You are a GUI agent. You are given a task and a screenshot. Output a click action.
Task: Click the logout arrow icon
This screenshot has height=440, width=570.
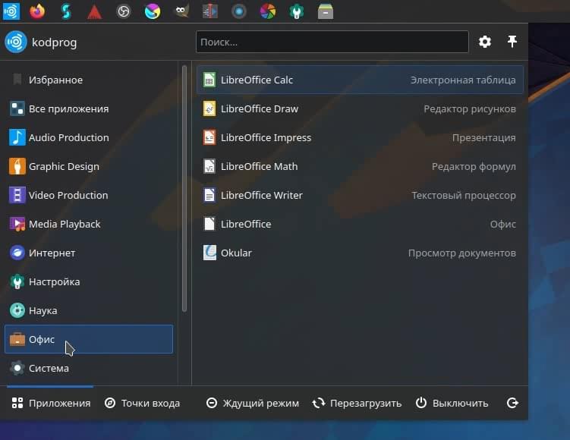point(512,403)
